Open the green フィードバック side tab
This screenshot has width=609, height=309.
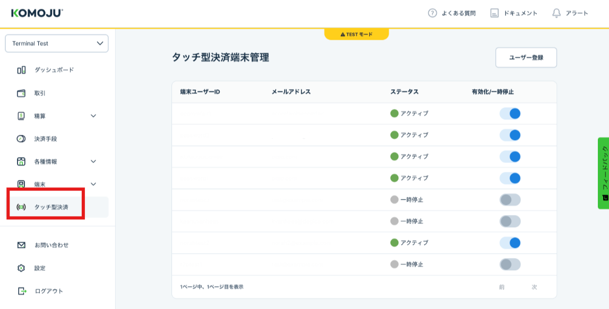604,173
